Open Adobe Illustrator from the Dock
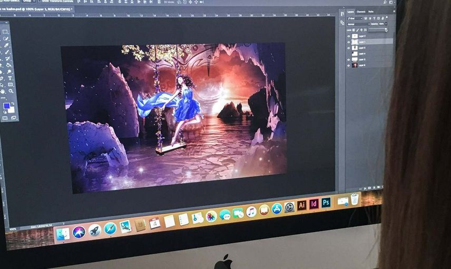 coord(301,205)
